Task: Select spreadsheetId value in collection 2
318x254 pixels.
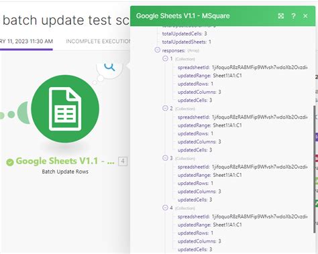Action: click(260, 117)
